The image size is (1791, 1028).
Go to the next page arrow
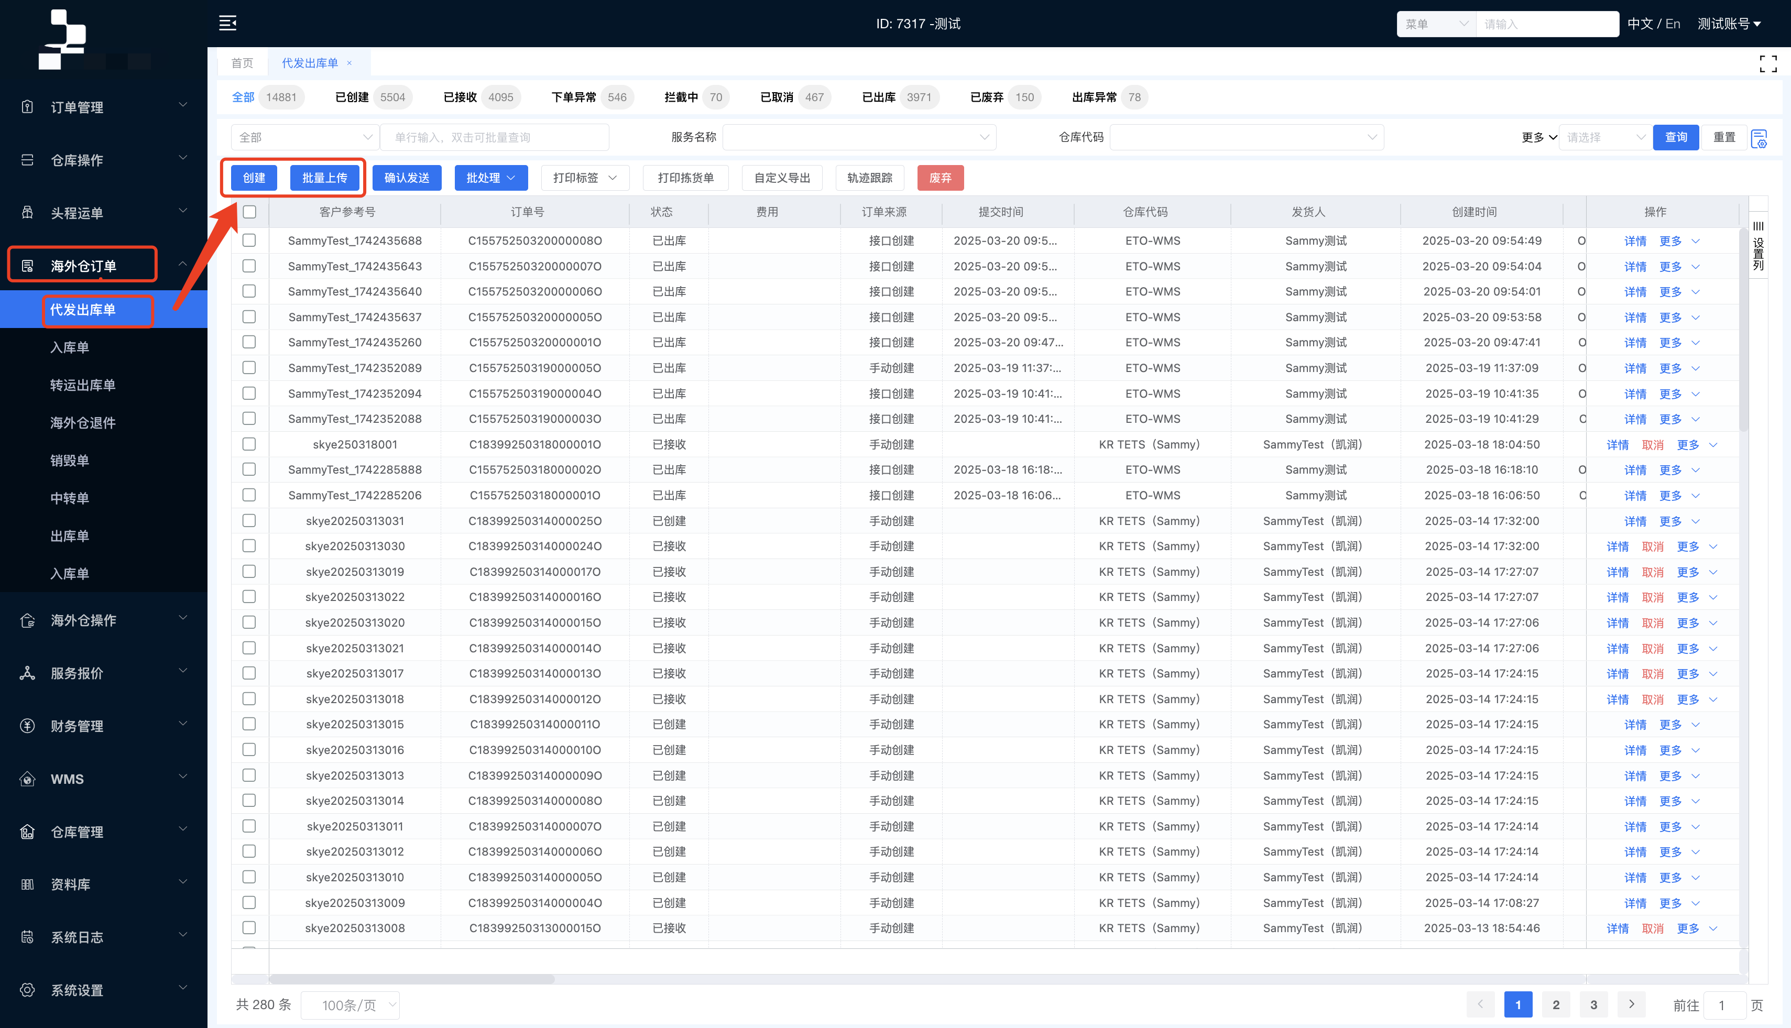[1631, 1004]
